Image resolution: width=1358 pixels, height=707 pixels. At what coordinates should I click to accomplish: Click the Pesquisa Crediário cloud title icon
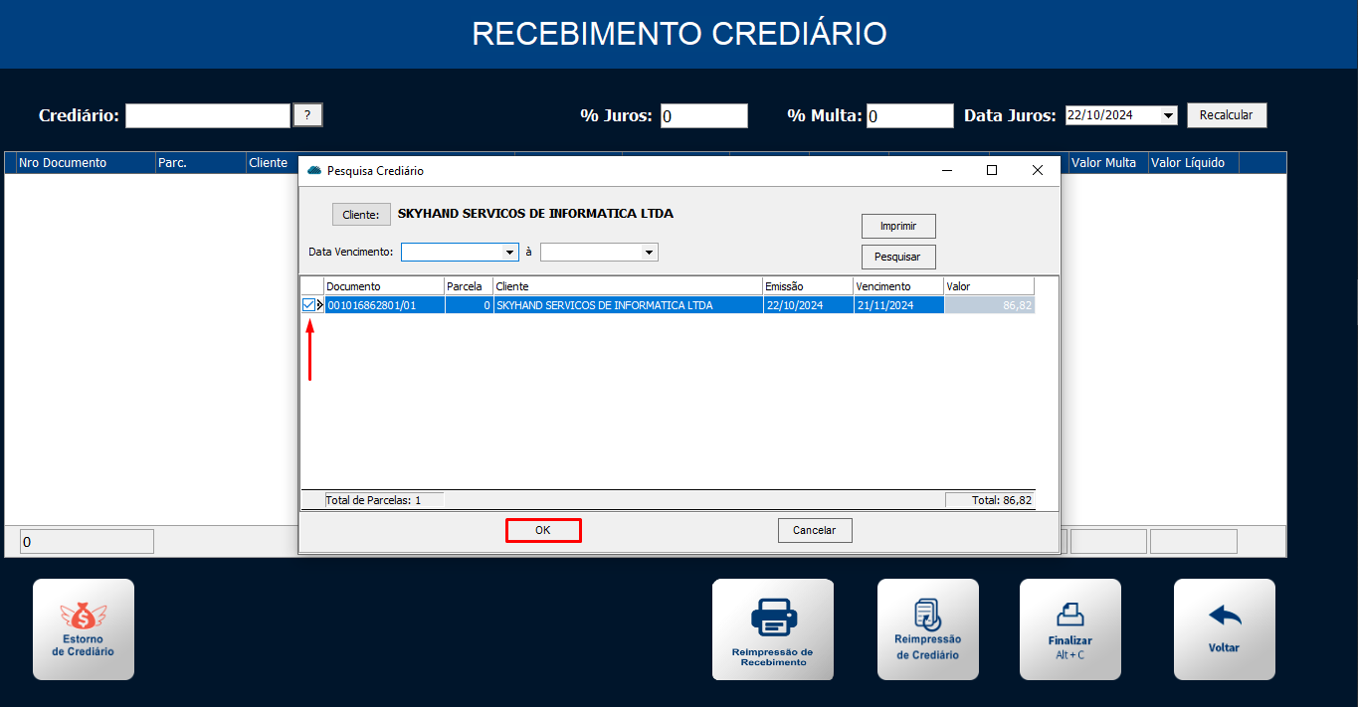[x=315, y=171]
